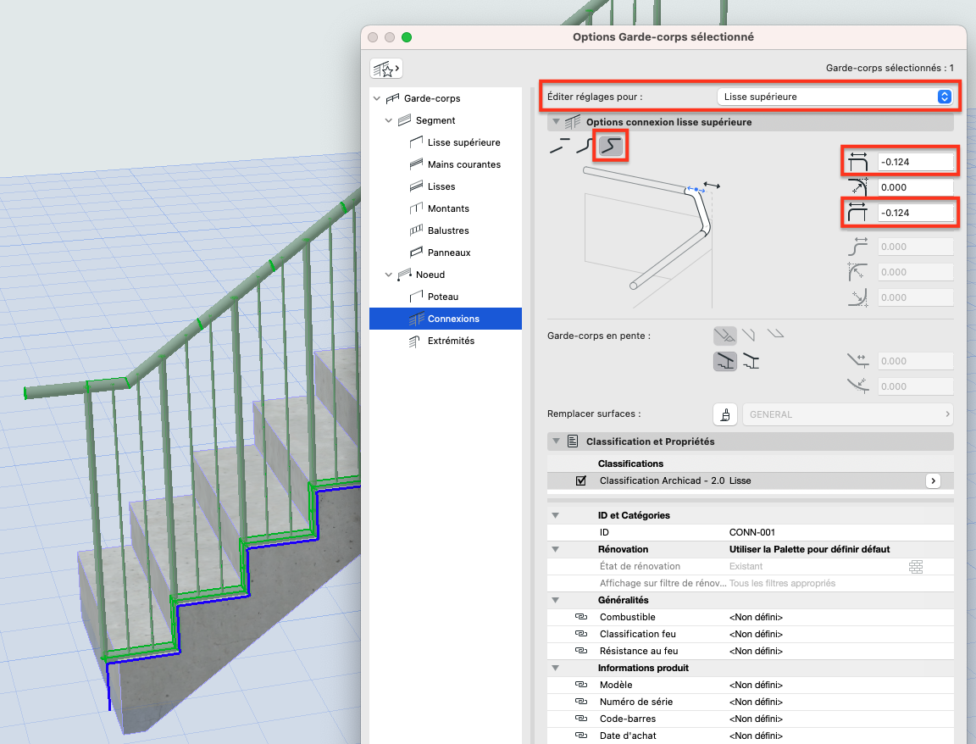This screenshot has height=744, width=976.
Task: Select the gooseneck connection type icon
Action: [x=610, y=147]
